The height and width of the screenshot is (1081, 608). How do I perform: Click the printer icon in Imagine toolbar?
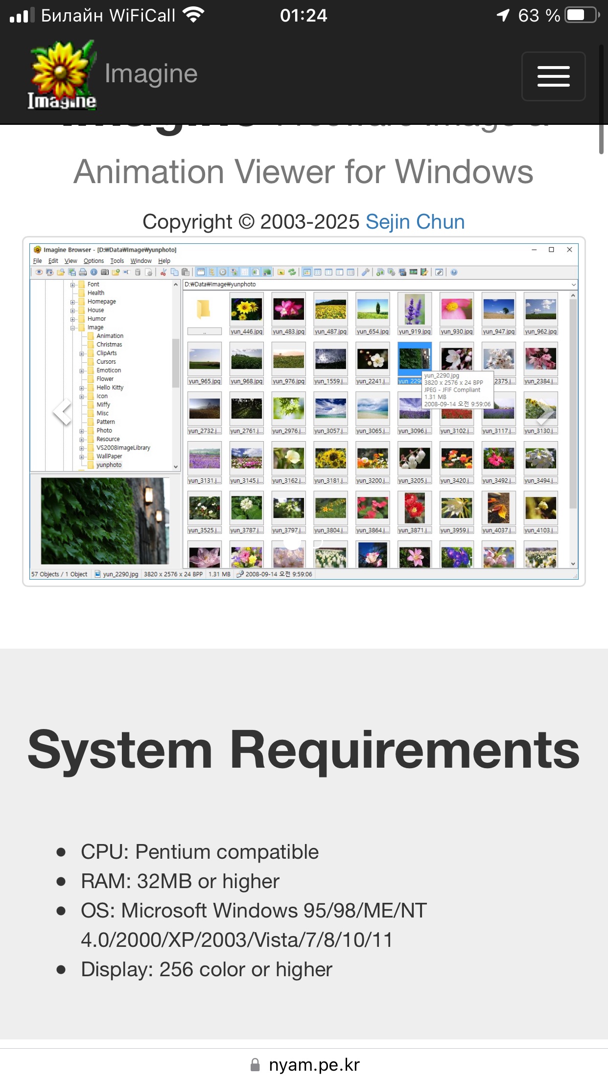coord(82,272)
